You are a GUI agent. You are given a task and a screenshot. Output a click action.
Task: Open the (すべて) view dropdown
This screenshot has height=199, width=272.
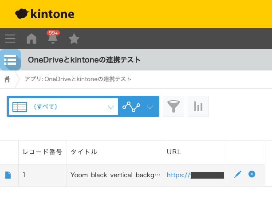63,106
